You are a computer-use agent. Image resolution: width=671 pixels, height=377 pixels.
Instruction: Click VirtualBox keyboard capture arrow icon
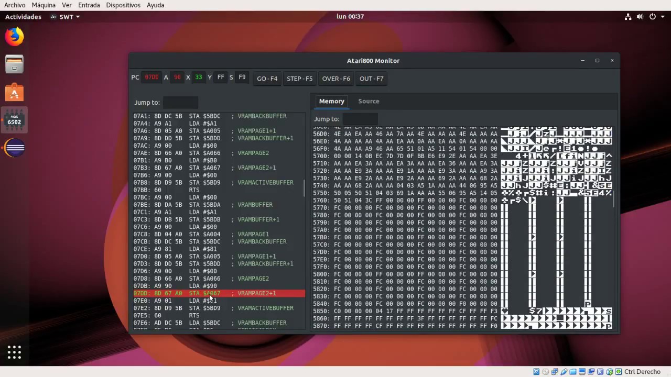coord(619,372)
